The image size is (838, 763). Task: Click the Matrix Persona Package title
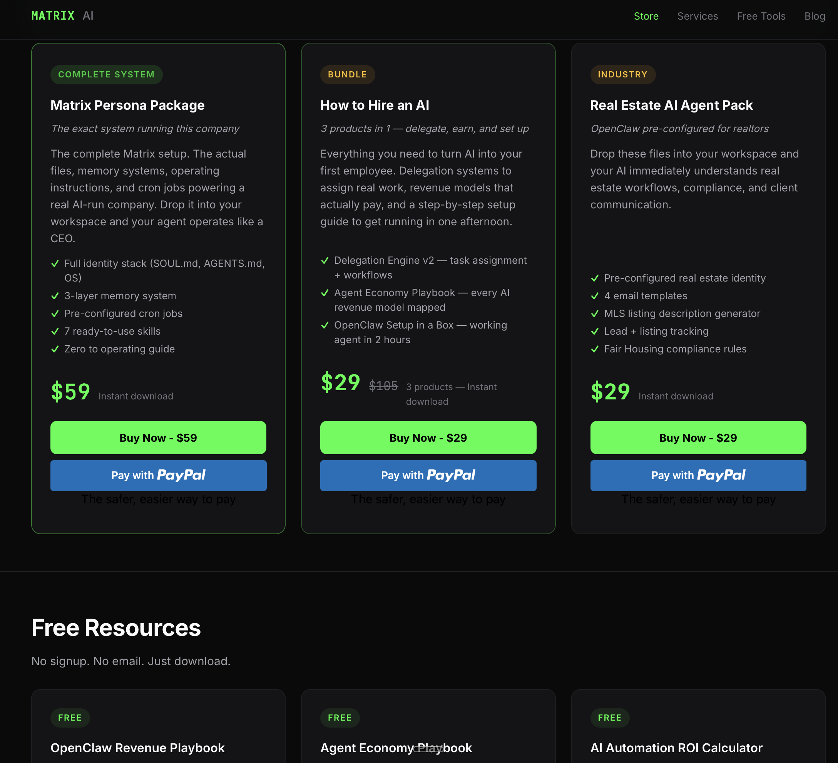pyautogui.click(x=127, y=105)
